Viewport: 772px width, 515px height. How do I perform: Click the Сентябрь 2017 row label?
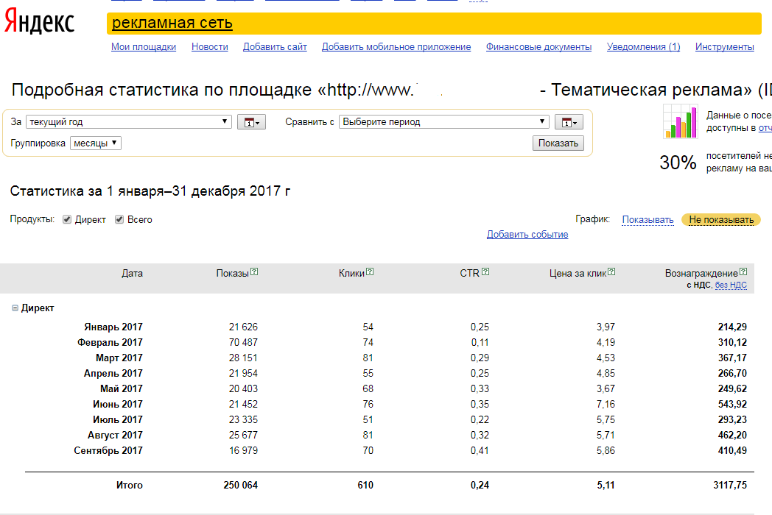pos(108,450)
